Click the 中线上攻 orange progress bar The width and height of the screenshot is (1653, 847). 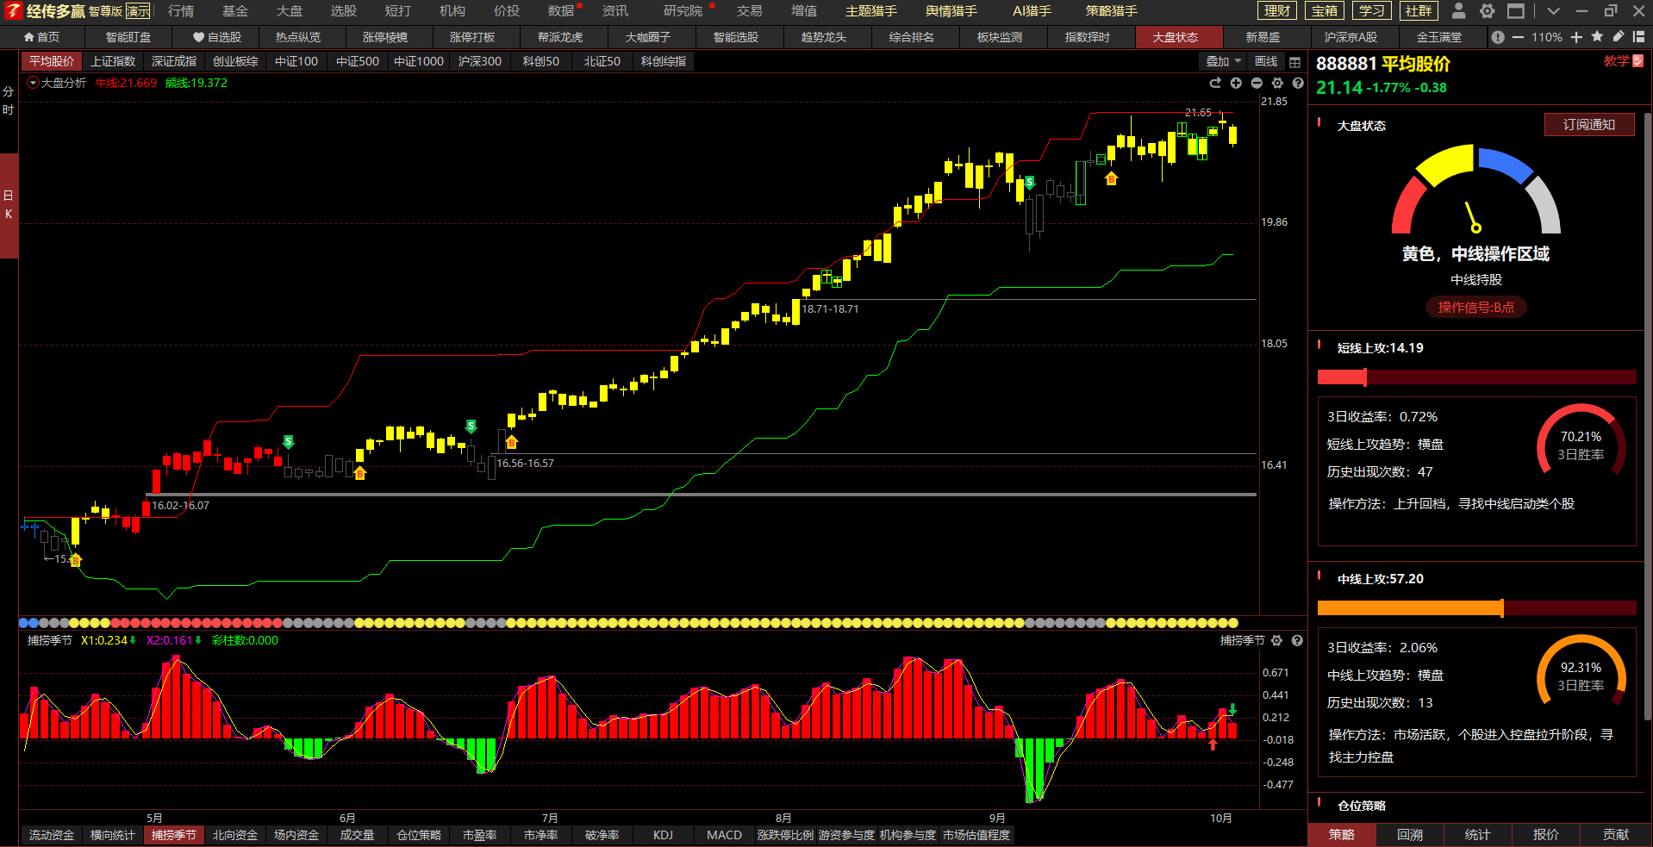coord(1410,608)
